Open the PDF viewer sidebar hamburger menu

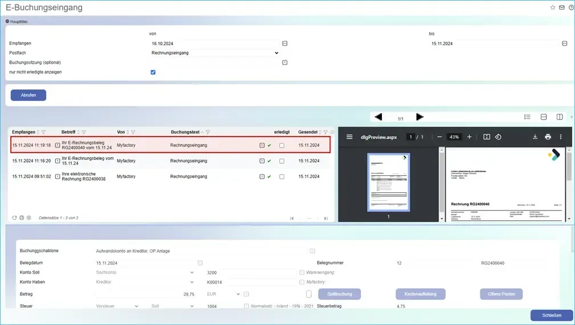(349, 137)
